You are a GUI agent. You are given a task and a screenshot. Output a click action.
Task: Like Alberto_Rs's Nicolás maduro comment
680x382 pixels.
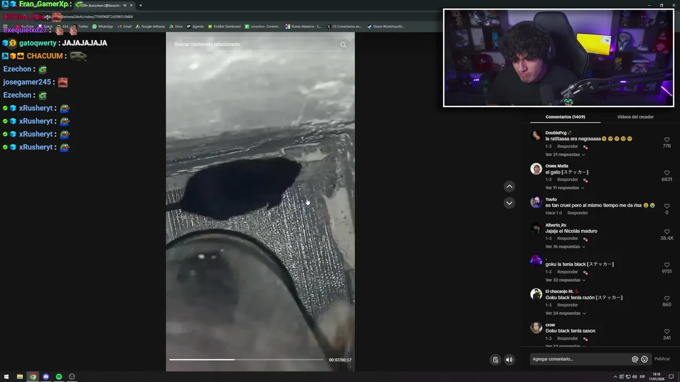[667, 232]
